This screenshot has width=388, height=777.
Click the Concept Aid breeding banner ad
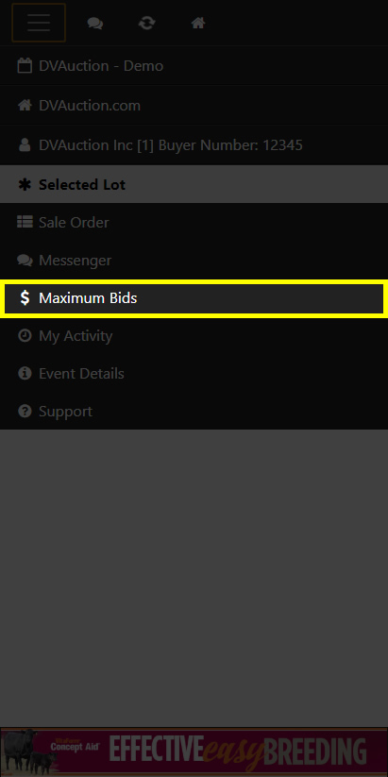tap(194, 752)
